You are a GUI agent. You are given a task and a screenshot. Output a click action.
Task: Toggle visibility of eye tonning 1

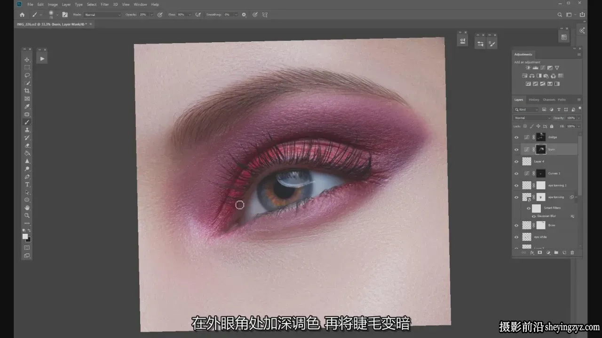[x=516, y=185]
